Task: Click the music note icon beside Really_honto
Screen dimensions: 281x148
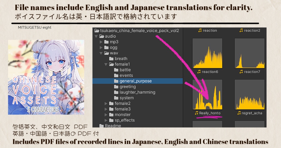Action: tap(196, 113)
